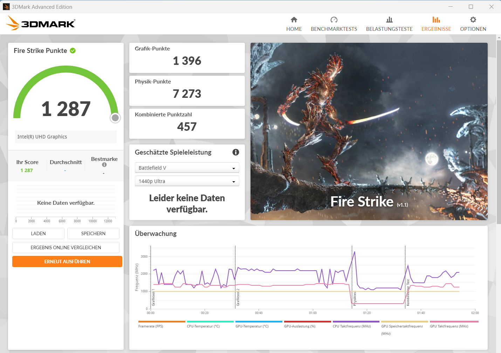This screenshot has width=501, height=353.
Task: Click the gray score gauge knob
Action: click(x=115, y=118)
